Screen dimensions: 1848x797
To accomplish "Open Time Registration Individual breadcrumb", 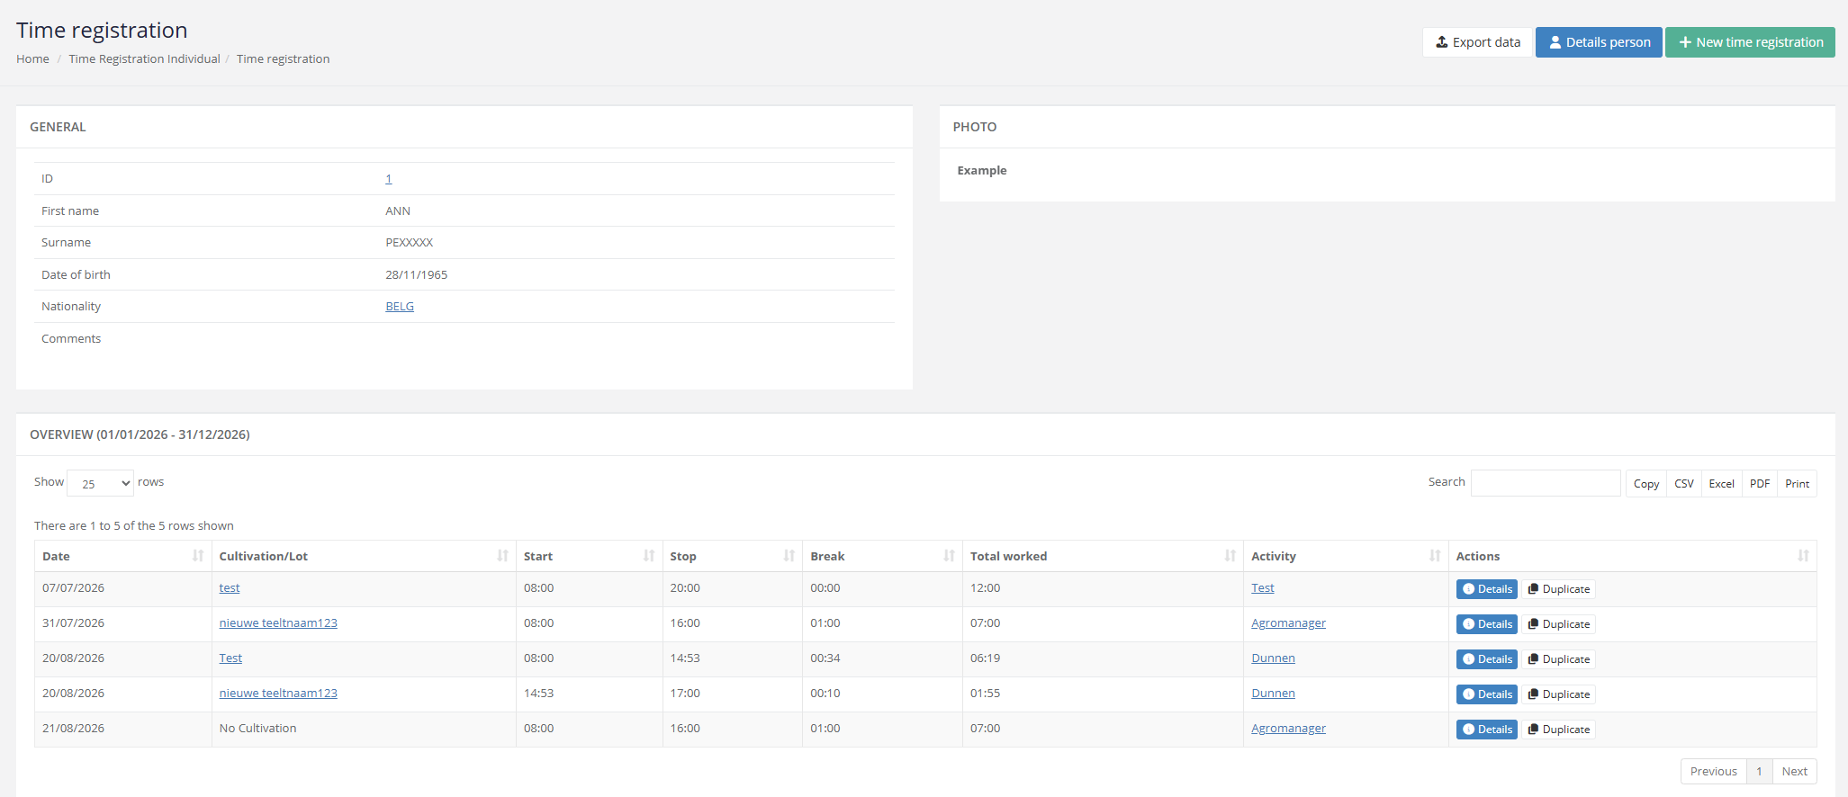I will tap(144, 58).
